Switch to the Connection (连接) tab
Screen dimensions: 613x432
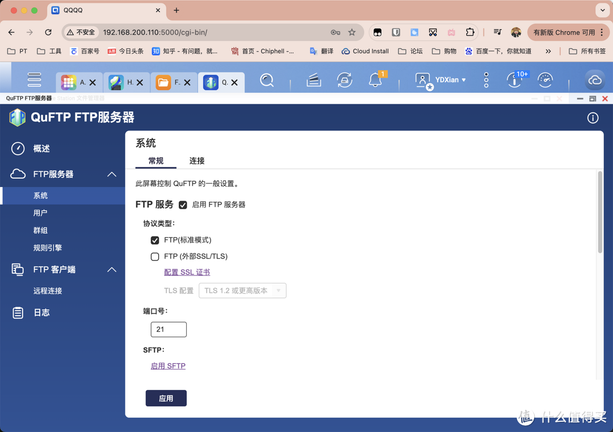tap(197, 161)
